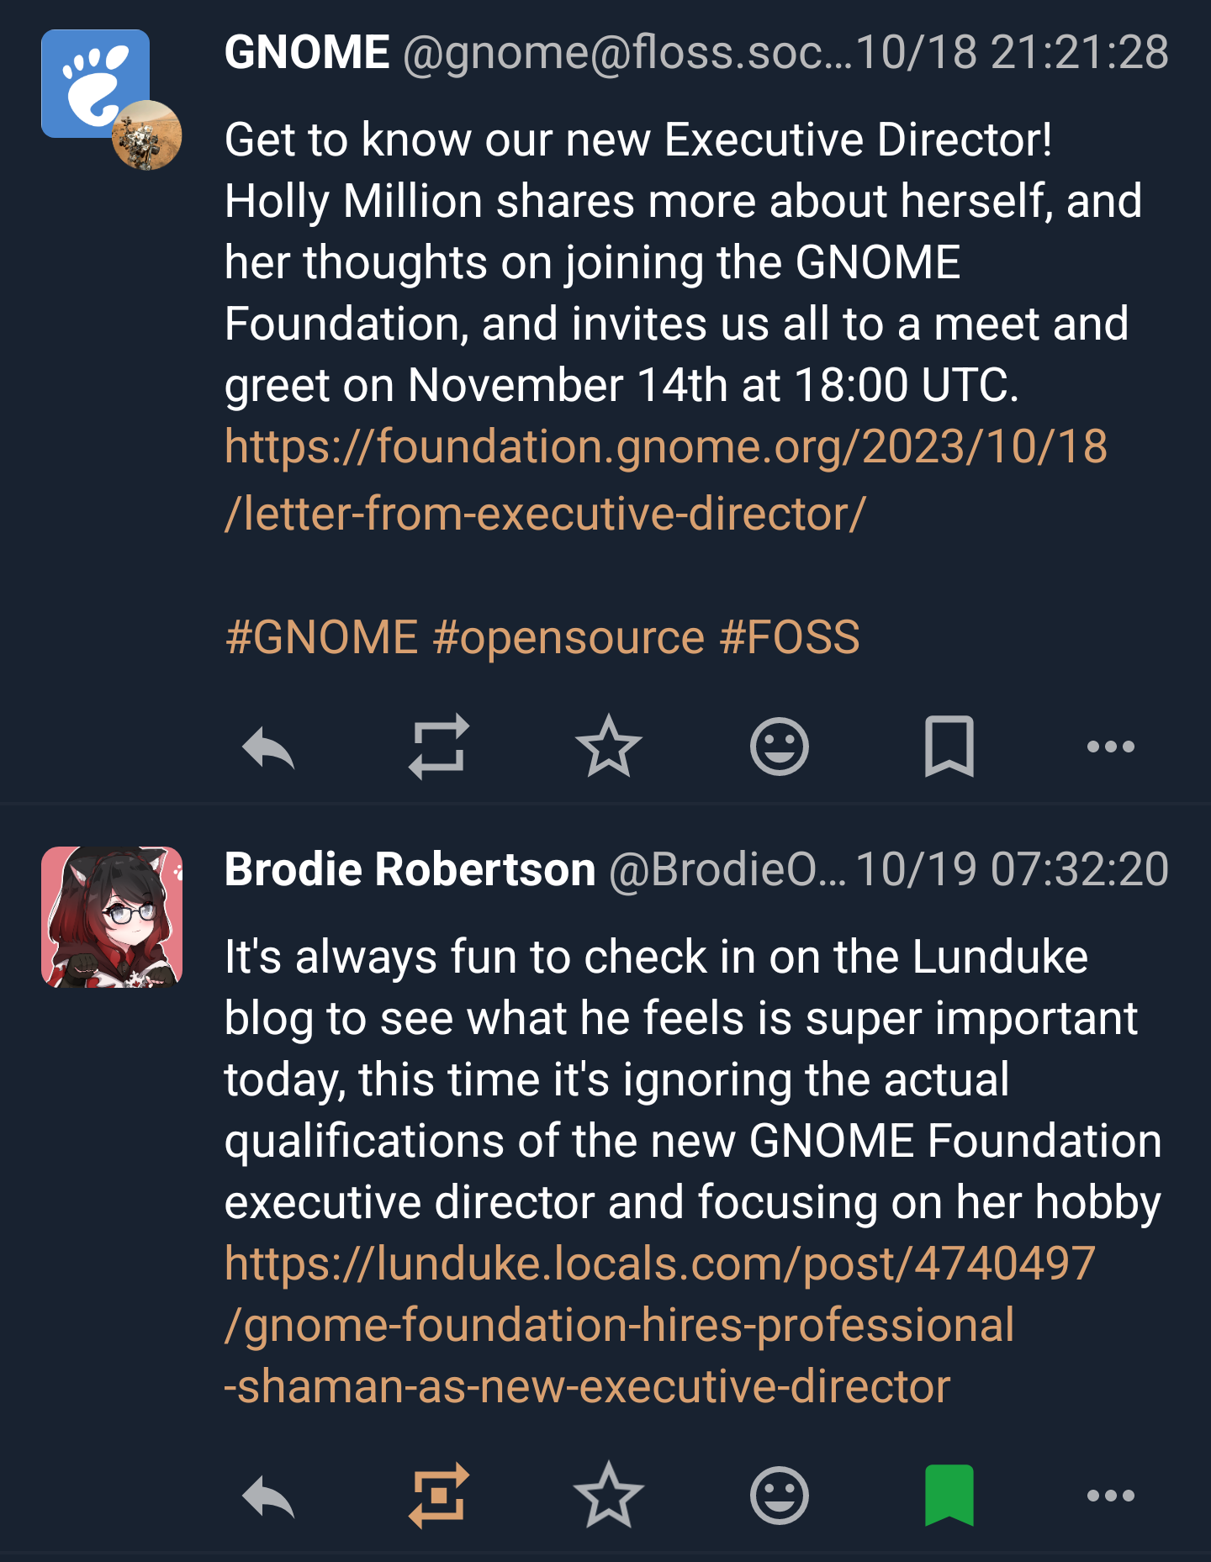
Task: Remove green bookmark from Brodie's post
Action: click(x=949, y=1496)
